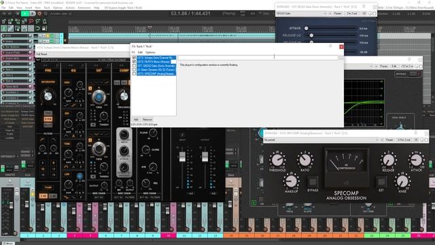The width and height of the screenshot is (435, 245).
Task: Toggle the metronome icon in main toolbar
Action: (x=45, y=21)
